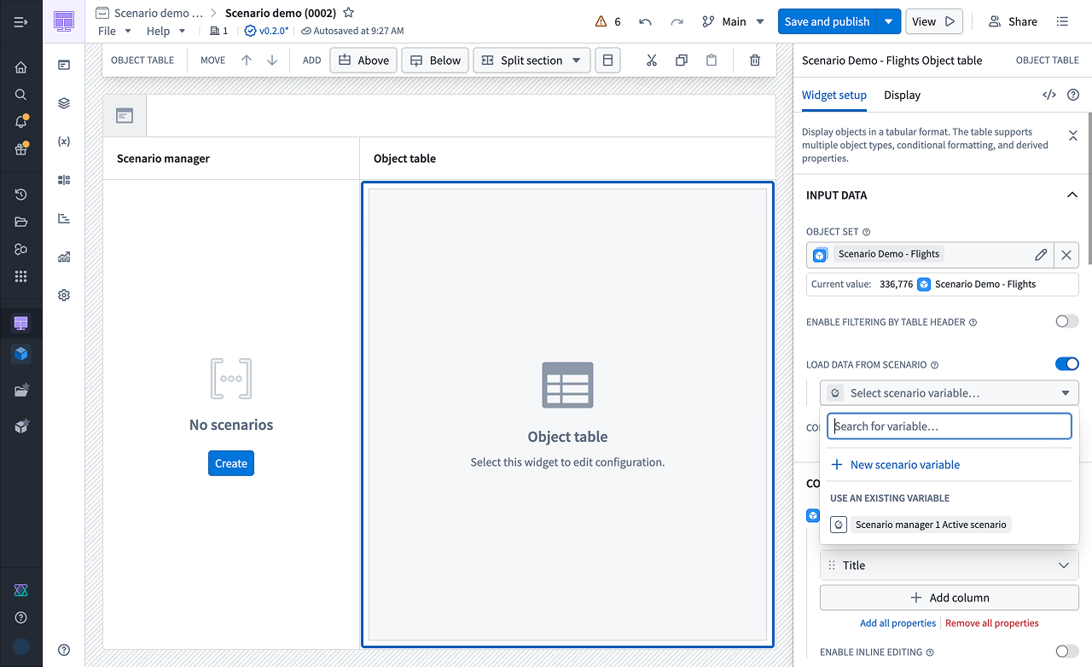Image resolution: width=1092 pixels, height=667 pixels.
Task: Open the variables (x) sidebar icon
Action: pyautogui.click(x=64, y=142)
